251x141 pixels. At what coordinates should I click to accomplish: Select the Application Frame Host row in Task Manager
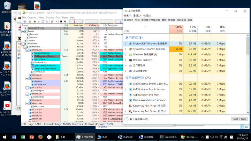[x=175, y=95]
